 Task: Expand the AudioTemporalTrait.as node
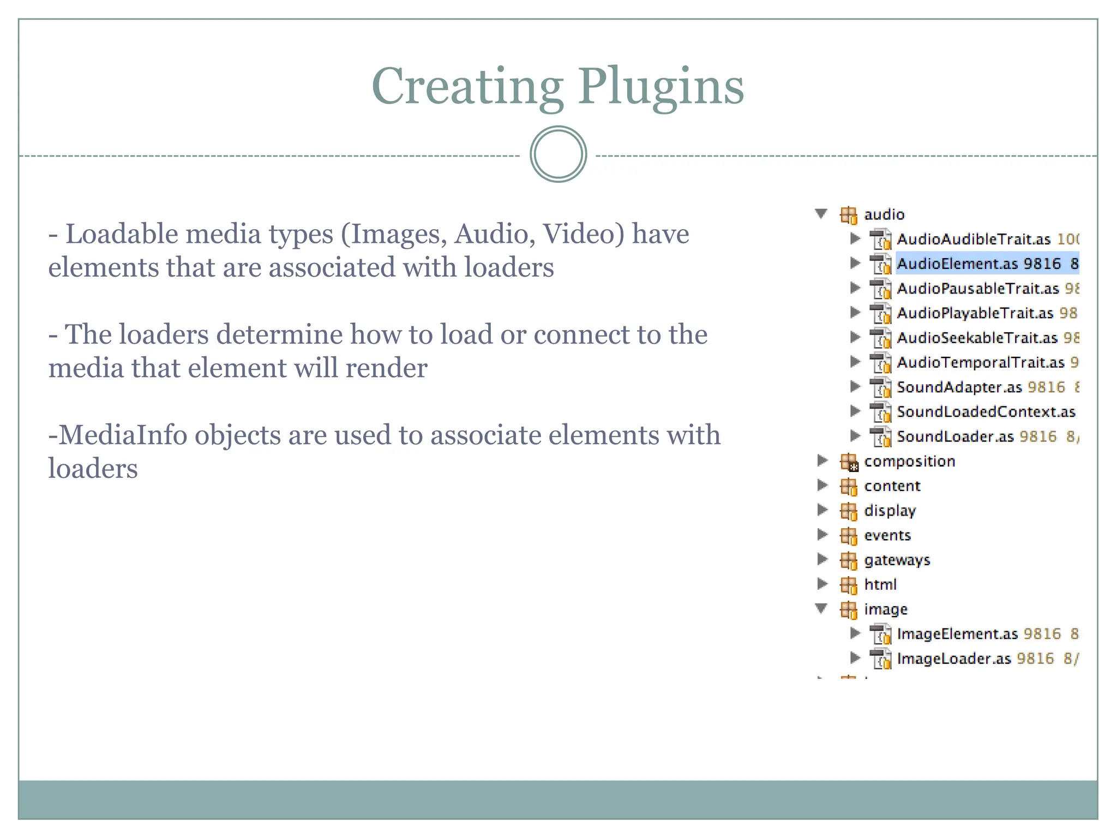855,361
